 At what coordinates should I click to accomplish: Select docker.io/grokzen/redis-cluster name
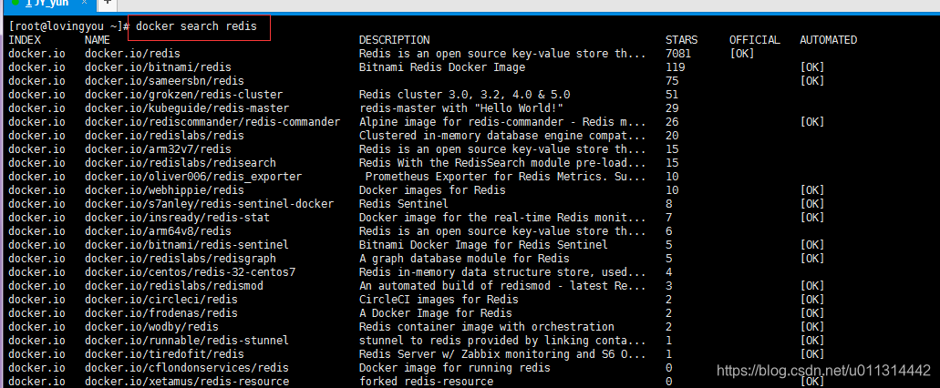[183, 95]
